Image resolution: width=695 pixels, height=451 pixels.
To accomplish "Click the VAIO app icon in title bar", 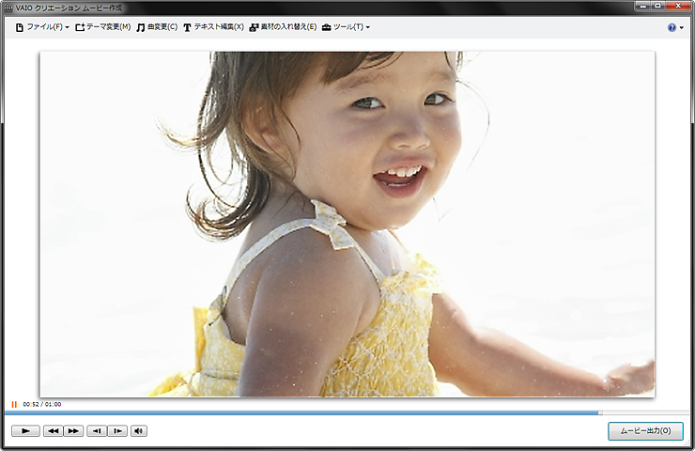I will (x=9, y=8).
